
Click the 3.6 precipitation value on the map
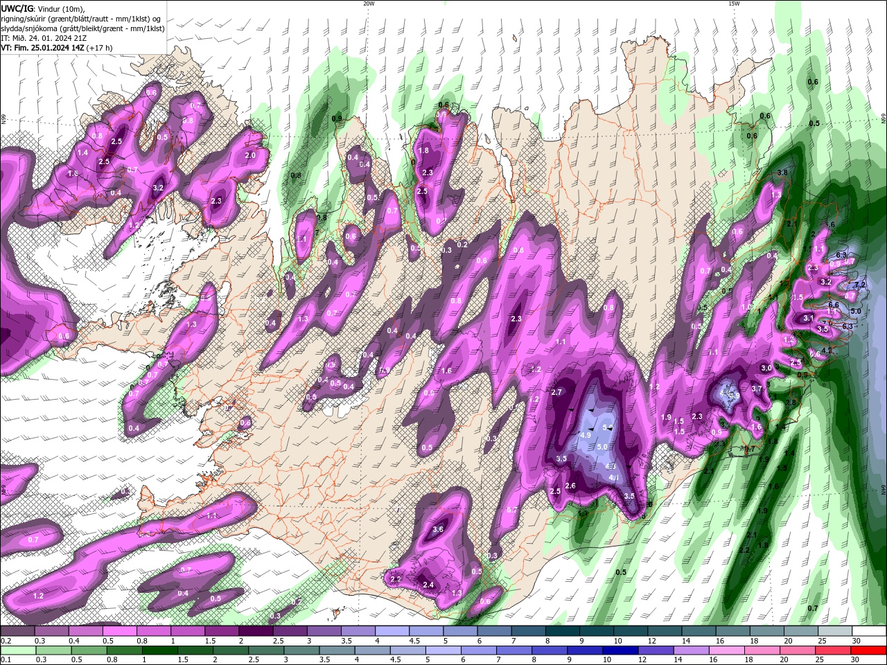[437, 529]
